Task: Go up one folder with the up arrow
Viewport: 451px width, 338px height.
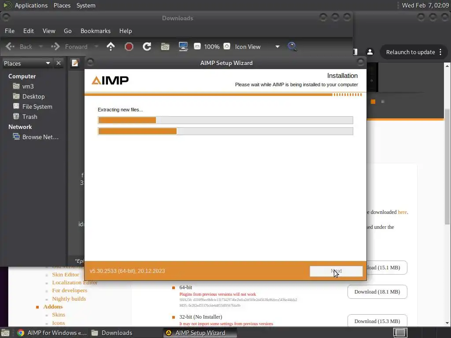Action: pos(111,46)
